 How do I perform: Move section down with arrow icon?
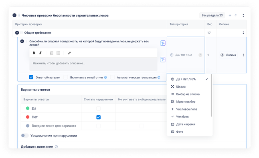[230, 15]
